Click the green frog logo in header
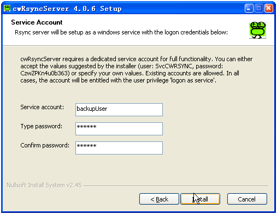The image size is (277, 214). [257, 30]
